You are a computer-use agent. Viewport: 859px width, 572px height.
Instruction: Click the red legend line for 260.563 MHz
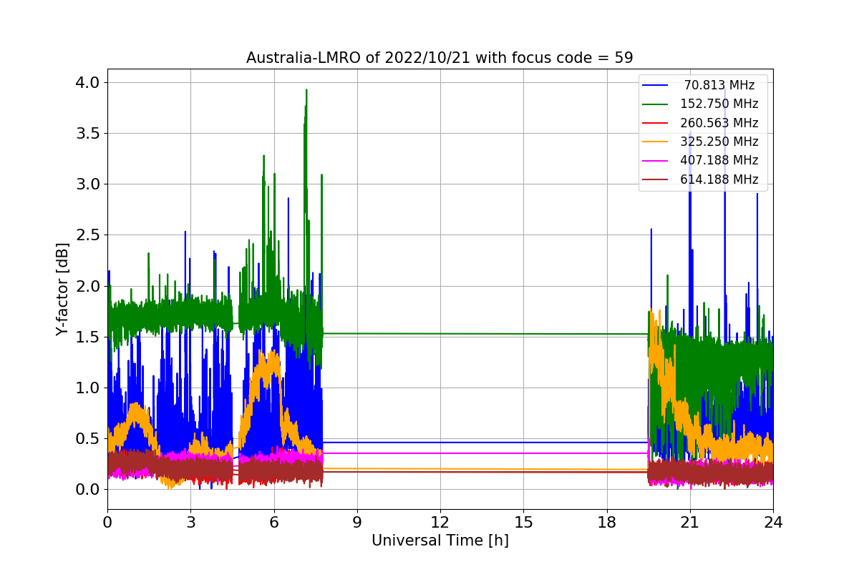[656, 124]
